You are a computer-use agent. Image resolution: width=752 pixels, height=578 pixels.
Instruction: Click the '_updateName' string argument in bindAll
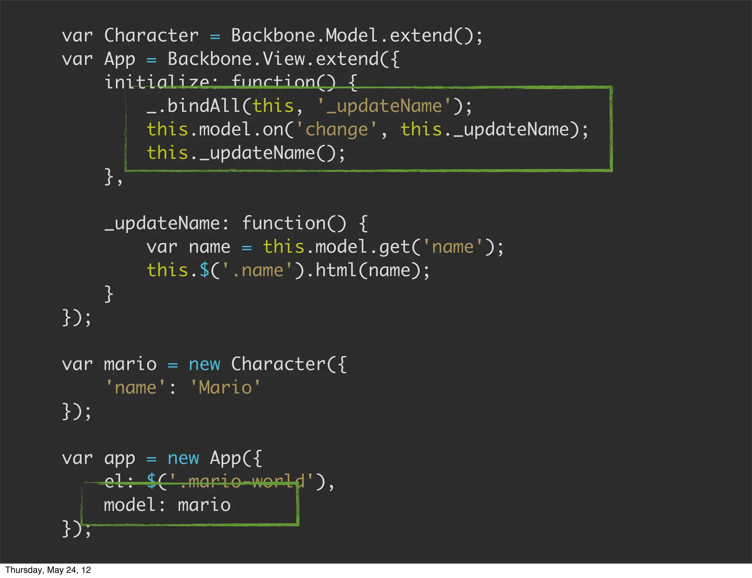point(384,106)
